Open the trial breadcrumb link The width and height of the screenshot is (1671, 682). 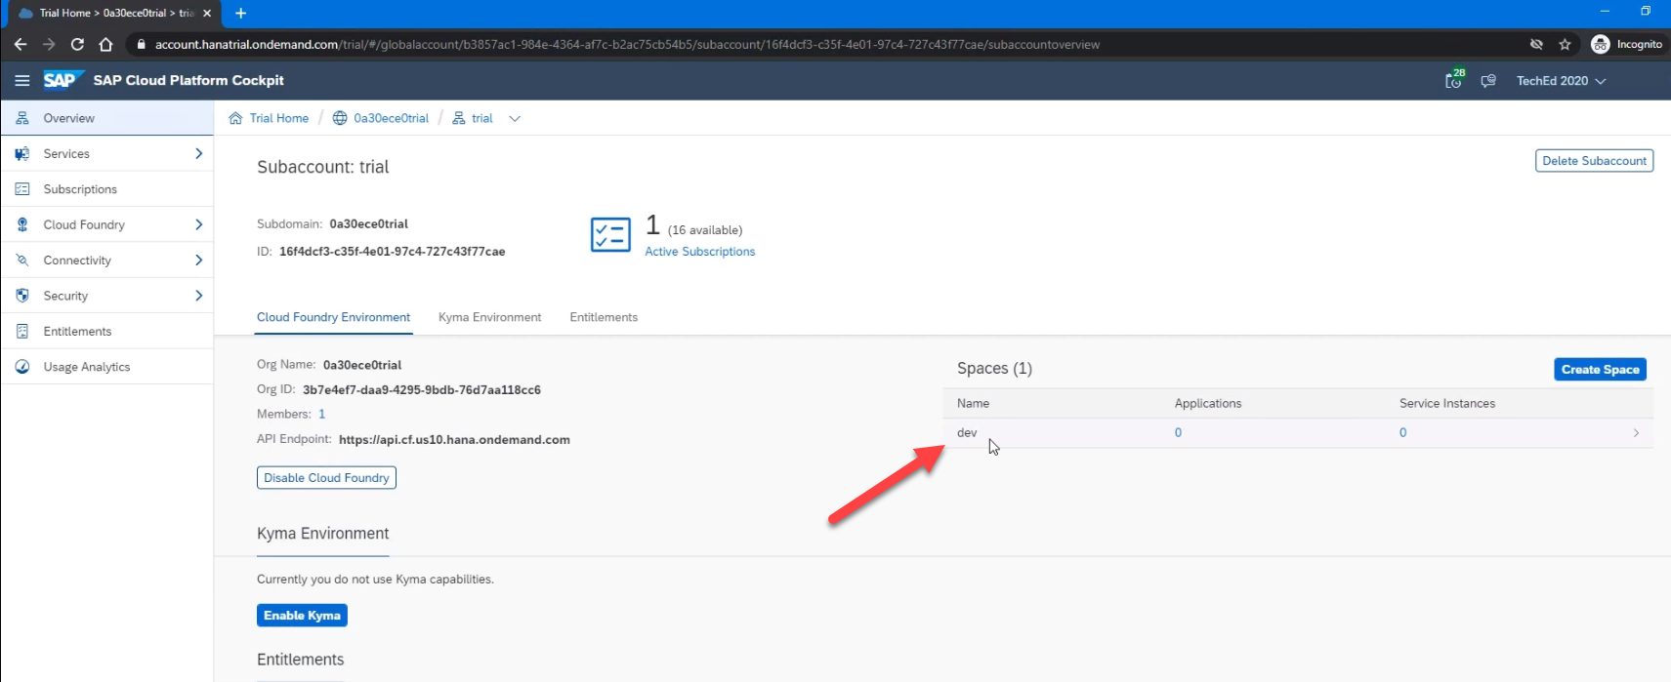(x=481, y=118)
